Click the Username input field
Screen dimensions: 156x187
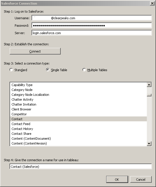click(x=92, y=18)
